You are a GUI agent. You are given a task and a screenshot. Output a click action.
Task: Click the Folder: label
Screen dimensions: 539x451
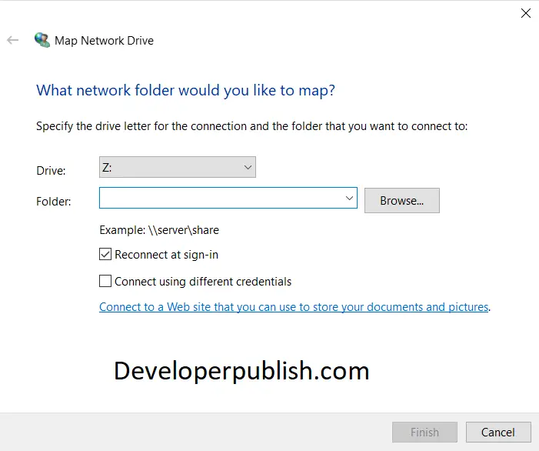click(54, 201)
